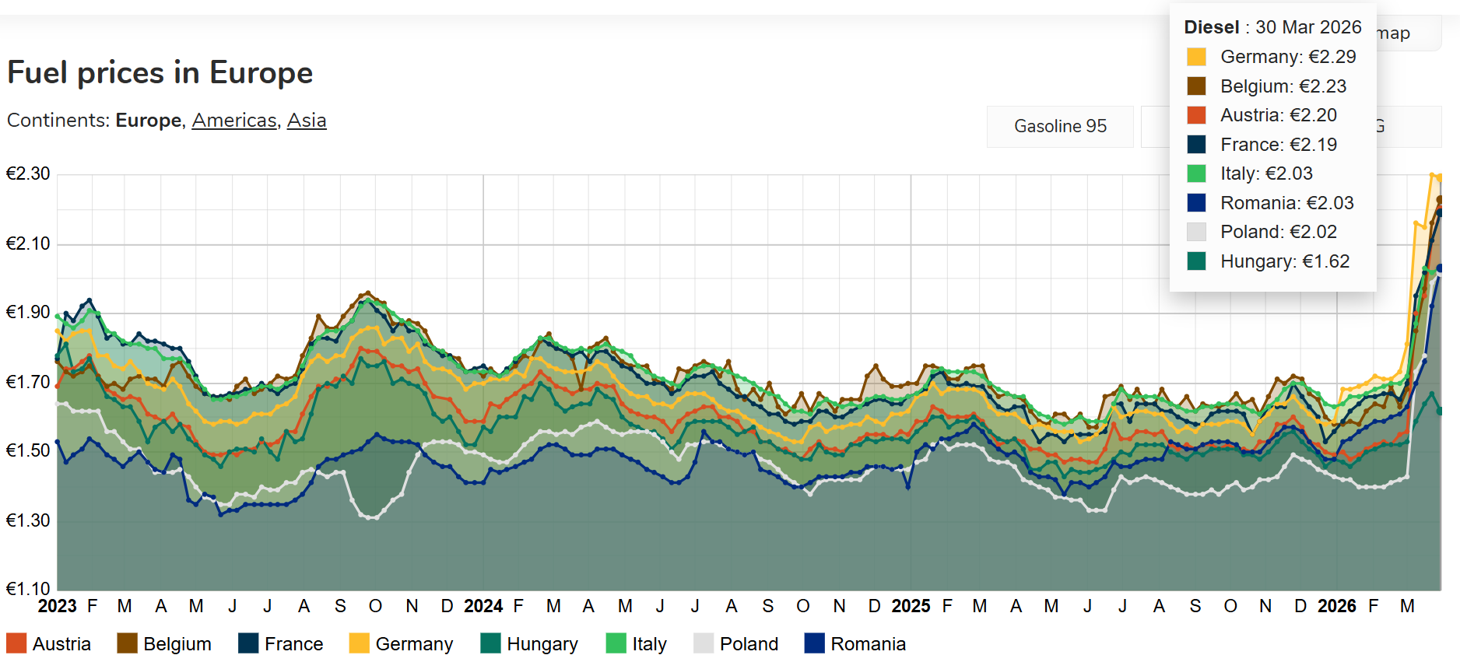
Task: Click the 2024 year label on axis
Action: [483, 606]
